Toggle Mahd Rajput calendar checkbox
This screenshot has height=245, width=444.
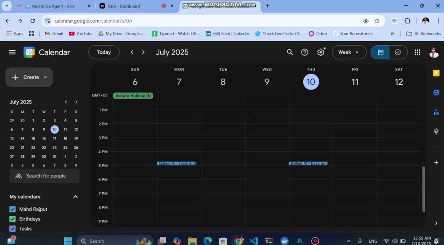coord(12,209)
